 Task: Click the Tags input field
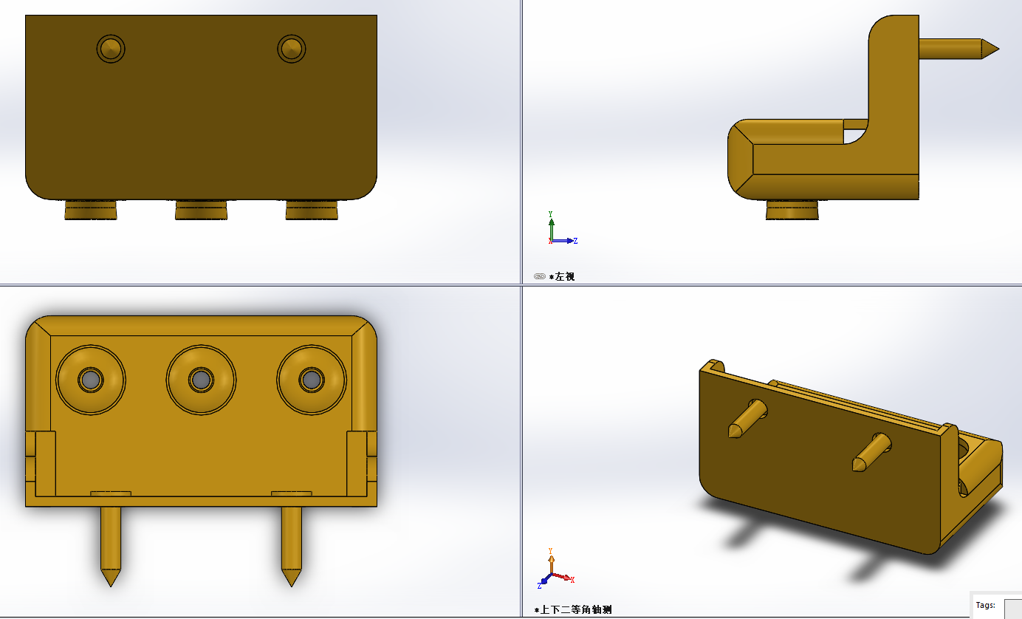[x=1013, y=608]
